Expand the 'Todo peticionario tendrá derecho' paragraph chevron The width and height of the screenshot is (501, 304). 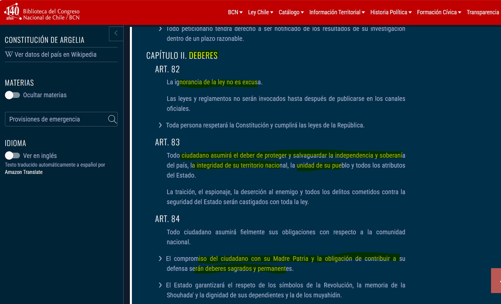point(160,29)
